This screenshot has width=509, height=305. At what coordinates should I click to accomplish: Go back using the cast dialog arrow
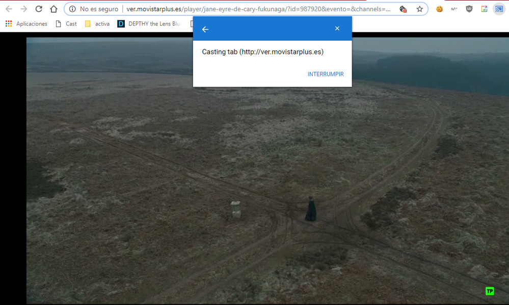point(205,29)
